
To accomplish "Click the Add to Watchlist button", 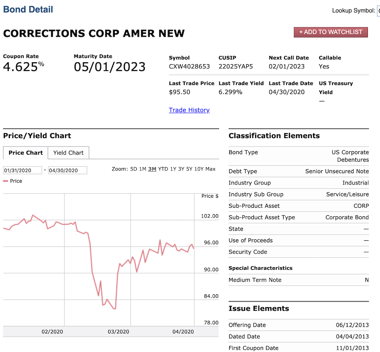I will click(331, 32).
